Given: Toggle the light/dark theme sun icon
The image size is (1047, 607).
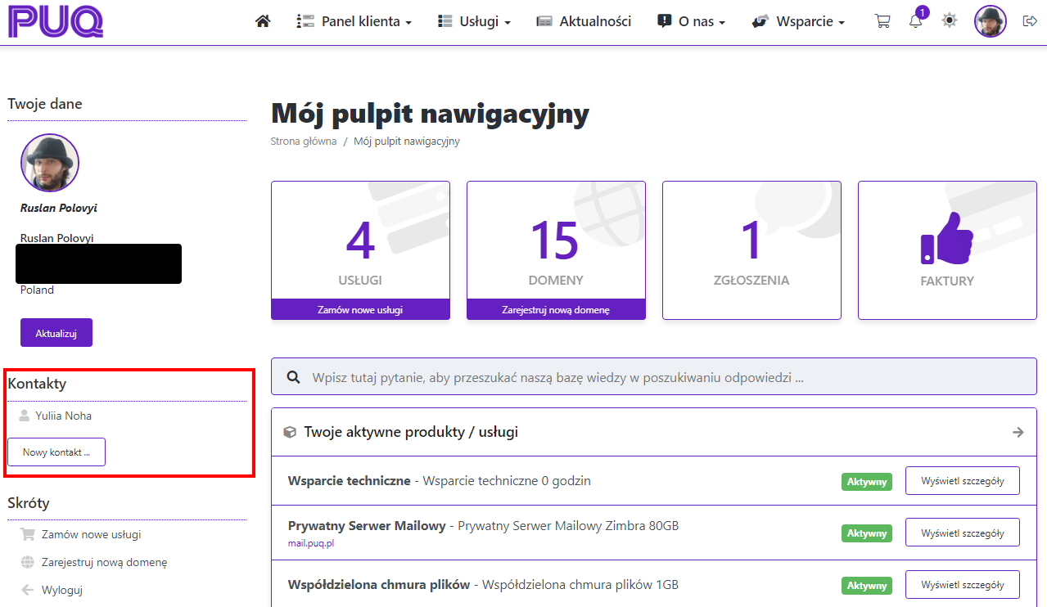Looking at the screenshot, I should [x=949, y=21].
